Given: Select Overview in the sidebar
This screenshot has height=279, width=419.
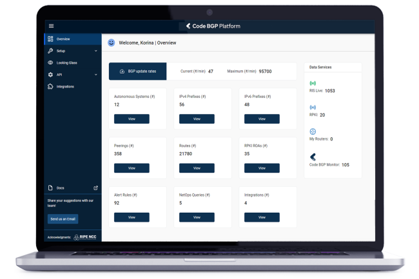Looking at the screenshot, I should coord(63,39).
